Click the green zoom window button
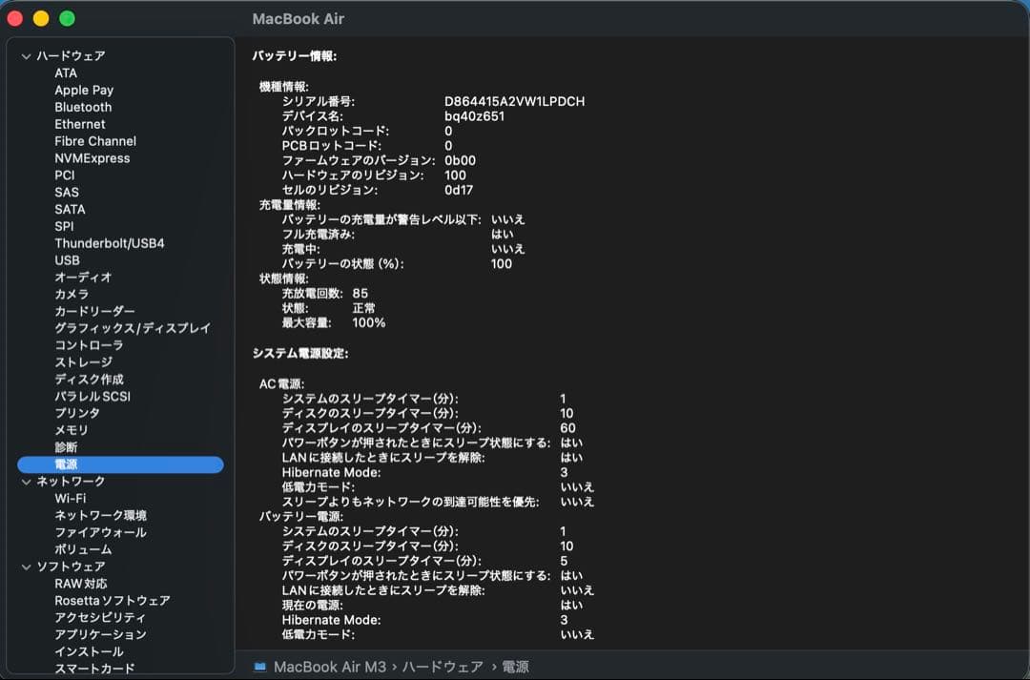The width and height of the screenshot is (1030, 680). pyautogui.click(x=67, y=18)
